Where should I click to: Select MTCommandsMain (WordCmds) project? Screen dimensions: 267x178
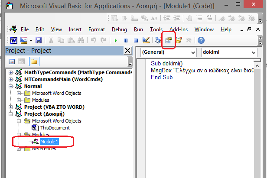pos(63,79)
